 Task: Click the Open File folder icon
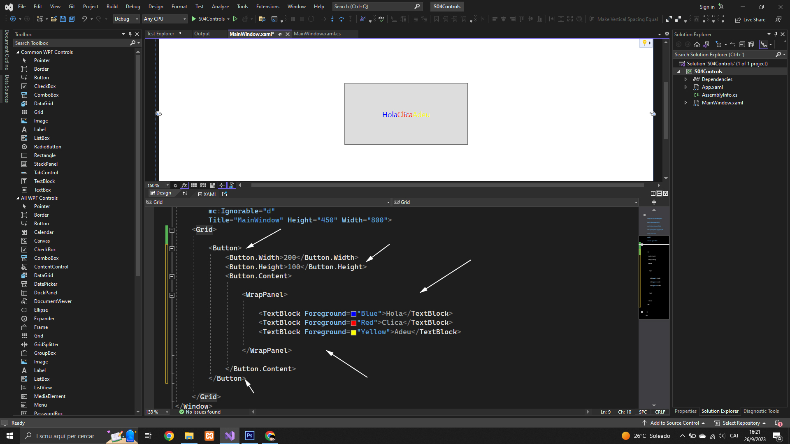point(53,19)
